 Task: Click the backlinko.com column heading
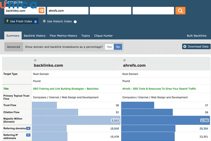(48, 65)
